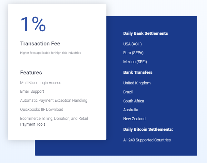Select Mexico (SPEI) entry
This screenshot has height=163, width=207.
[x=135, y=62]
